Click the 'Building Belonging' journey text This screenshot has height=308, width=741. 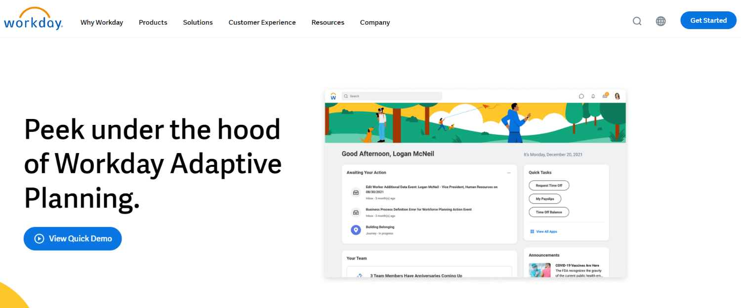coord(380,227)
